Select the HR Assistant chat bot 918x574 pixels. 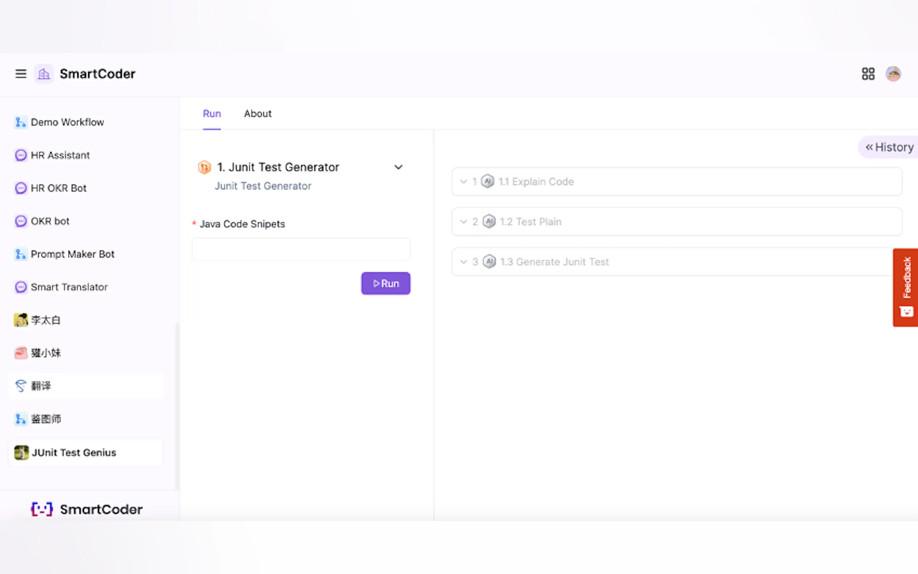(60, 155)
